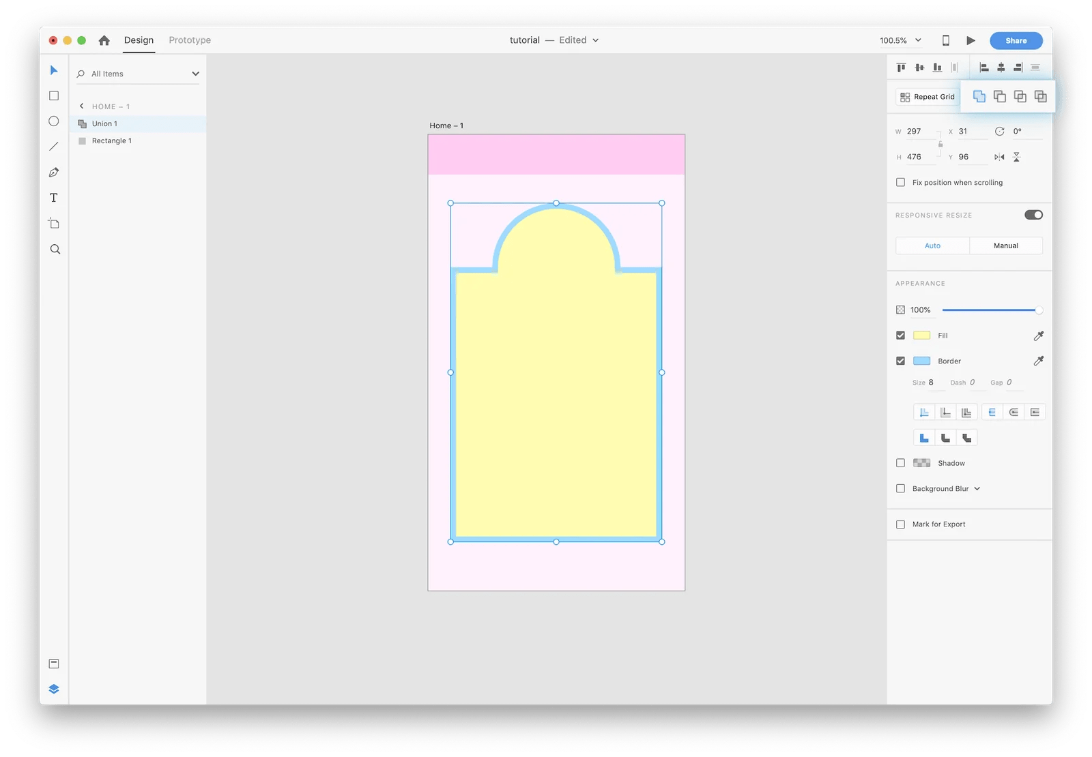The height and width of the screenshot is (757, 1092).
Task: Align selection to bottom edge
Action: coord(937,68)
